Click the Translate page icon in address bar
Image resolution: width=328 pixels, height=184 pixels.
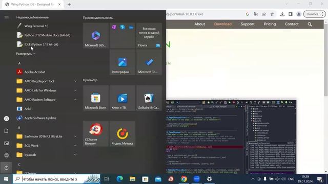pyautogui.click(x=256, y=14)
